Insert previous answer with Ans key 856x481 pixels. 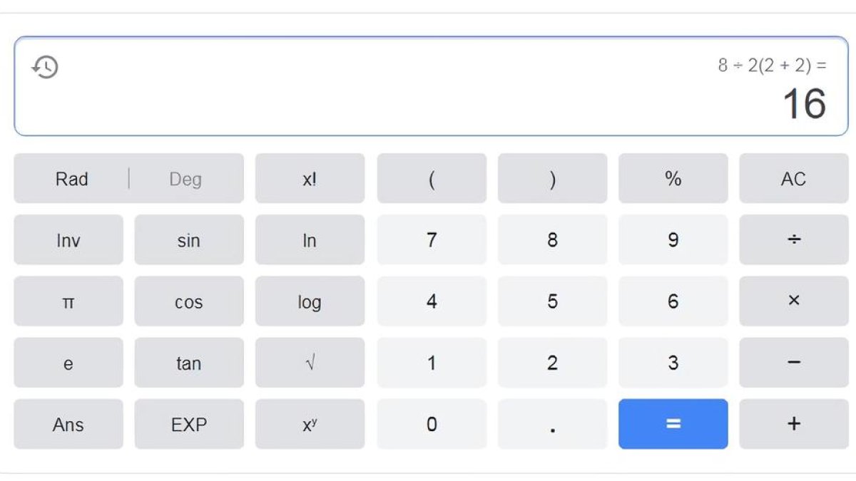pos(68,424)
